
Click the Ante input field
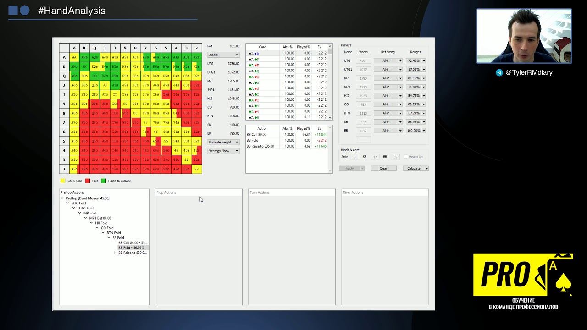click(x=354, y=157)
